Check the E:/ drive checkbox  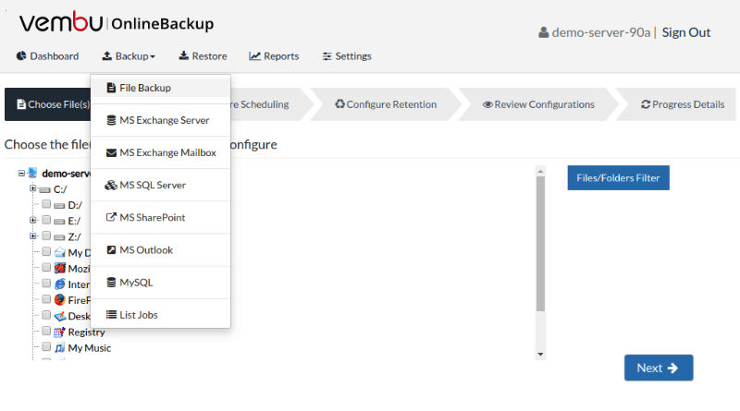[x=46, y=220]
